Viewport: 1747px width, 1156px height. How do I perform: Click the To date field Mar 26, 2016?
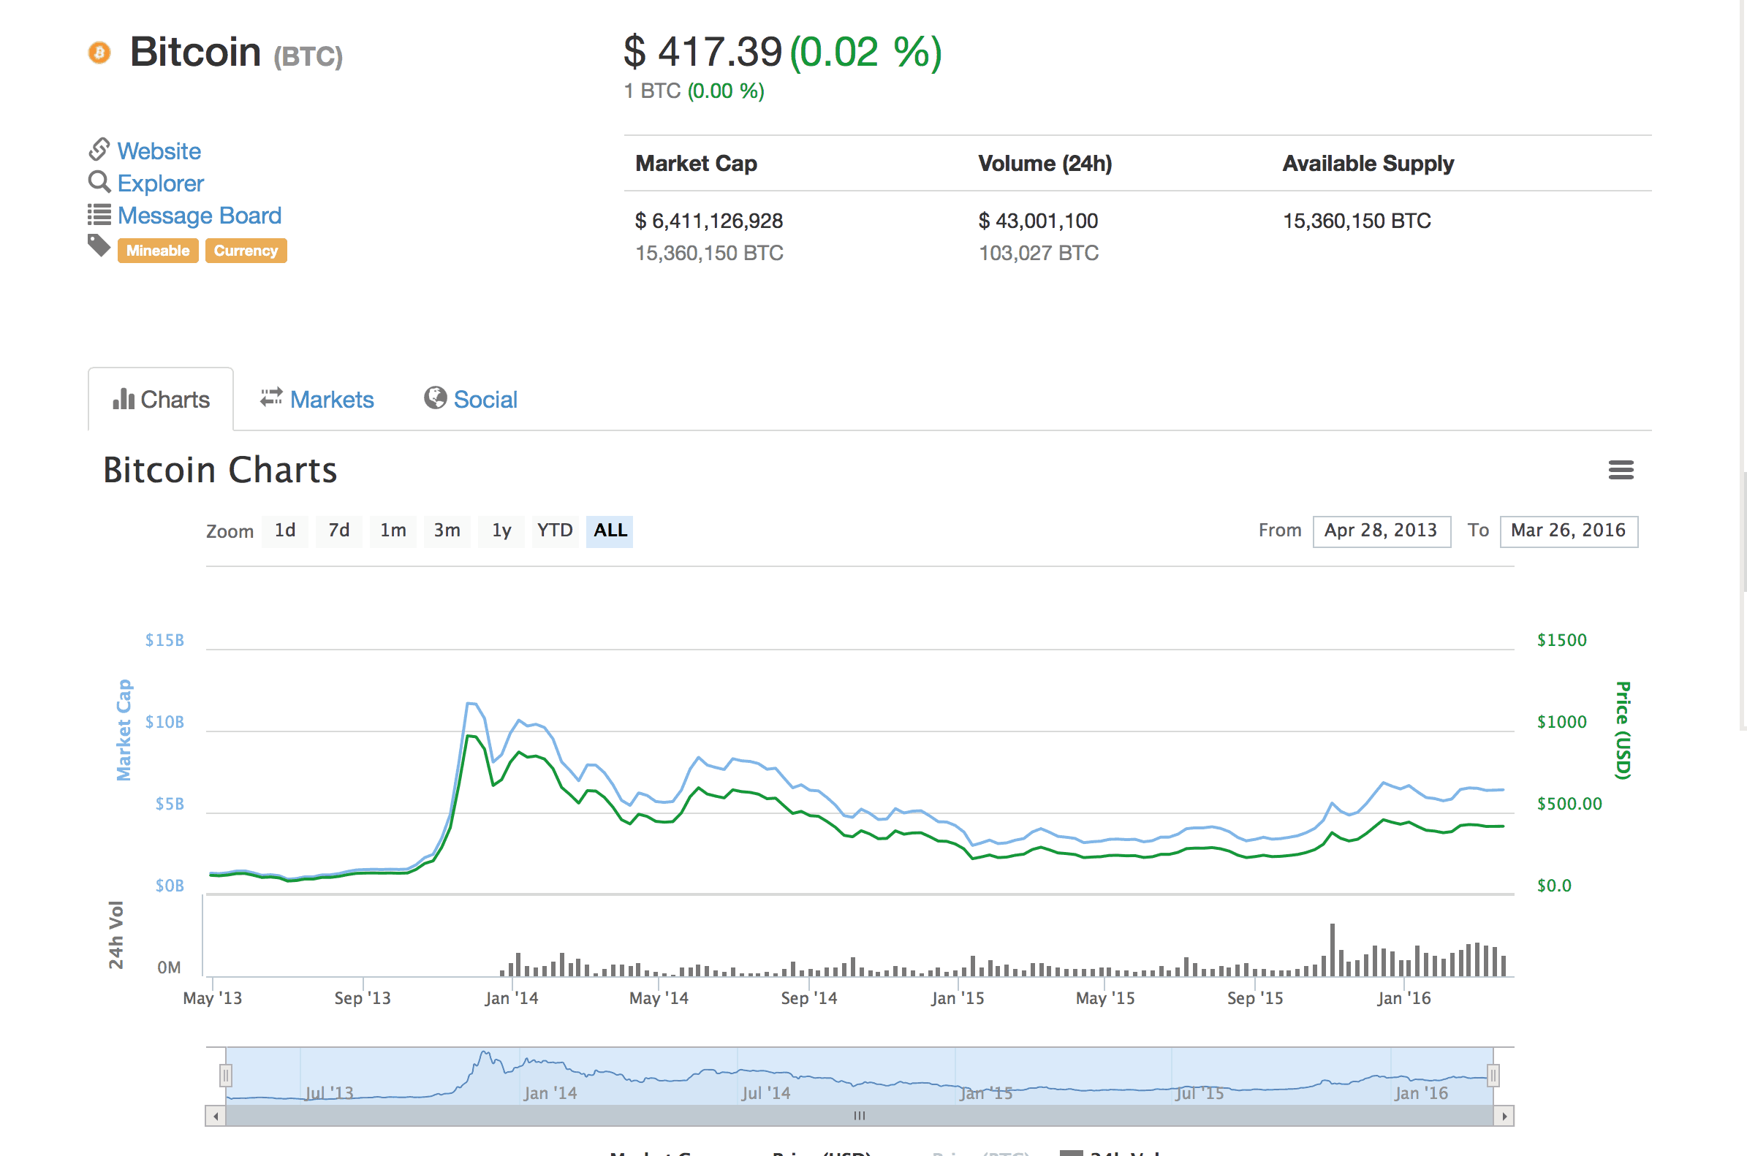(x=1569, y=531)
